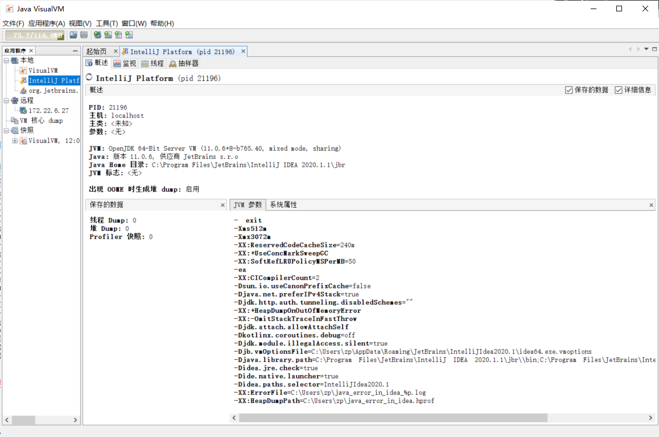
Task: Open the 工具(T) menu
Action: point(107,23)
